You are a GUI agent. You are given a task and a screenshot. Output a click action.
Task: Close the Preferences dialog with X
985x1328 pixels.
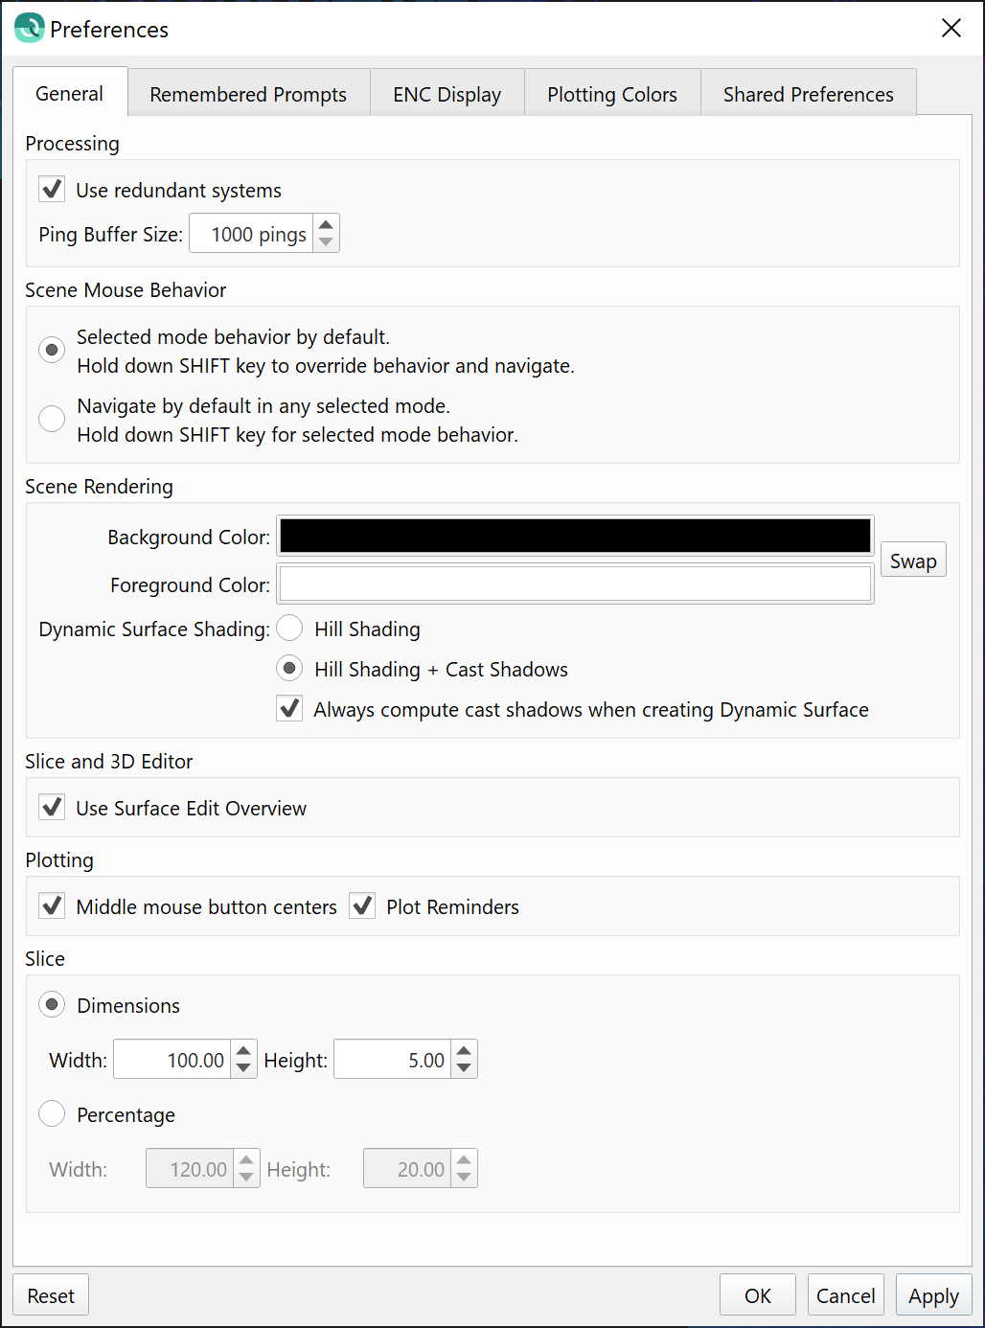(951, 29)
